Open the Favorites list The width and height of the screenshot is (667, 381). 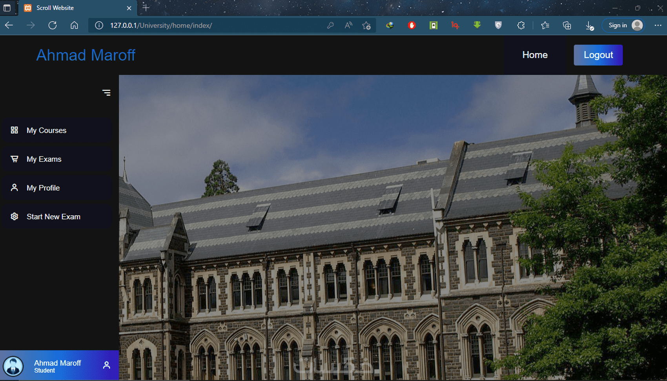(545, 26)
